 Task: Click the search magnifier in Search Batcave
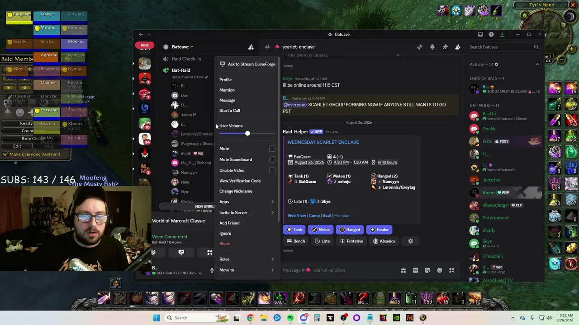tap(536, 47)
